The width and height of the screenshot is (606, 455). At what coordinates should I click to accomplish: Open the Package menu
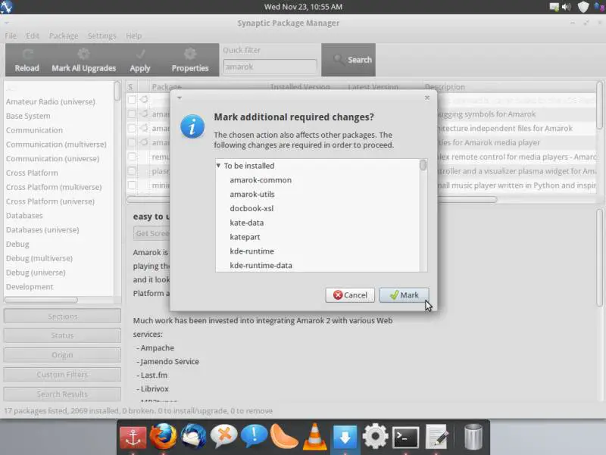pos(64,36)
